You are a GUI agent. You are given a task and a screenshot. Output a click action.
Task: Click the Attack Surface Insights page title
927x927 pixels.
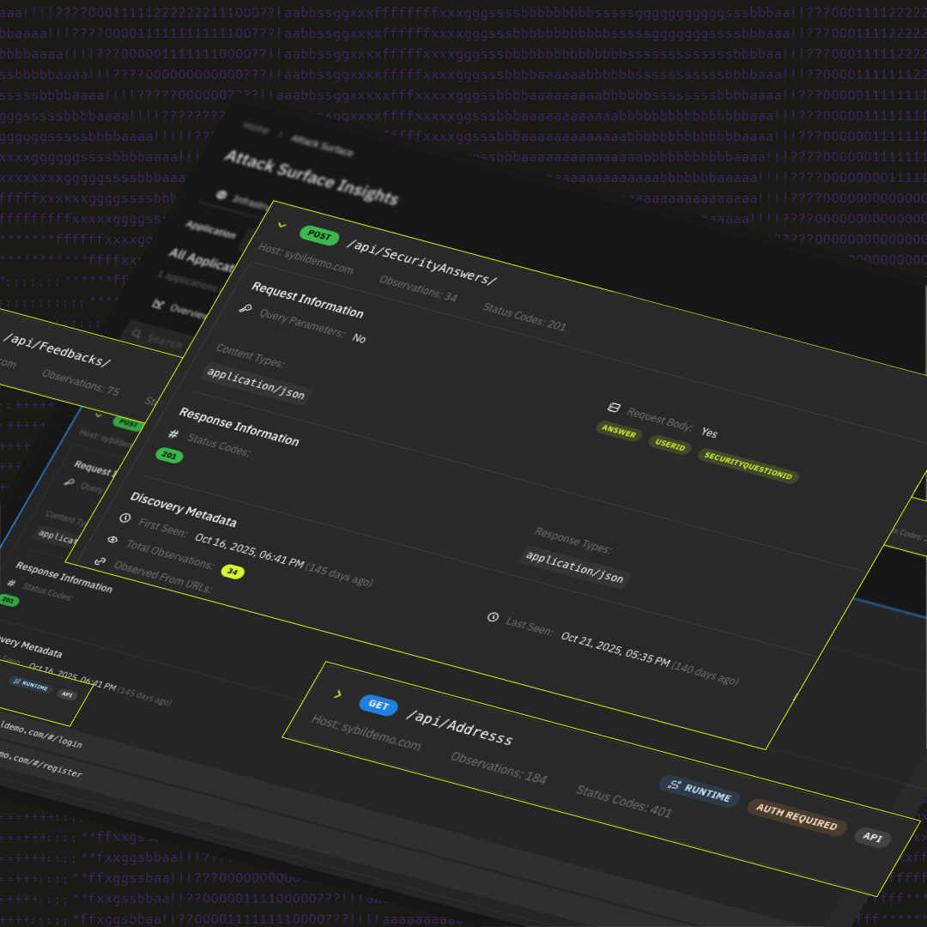click(x=311, y=177)
